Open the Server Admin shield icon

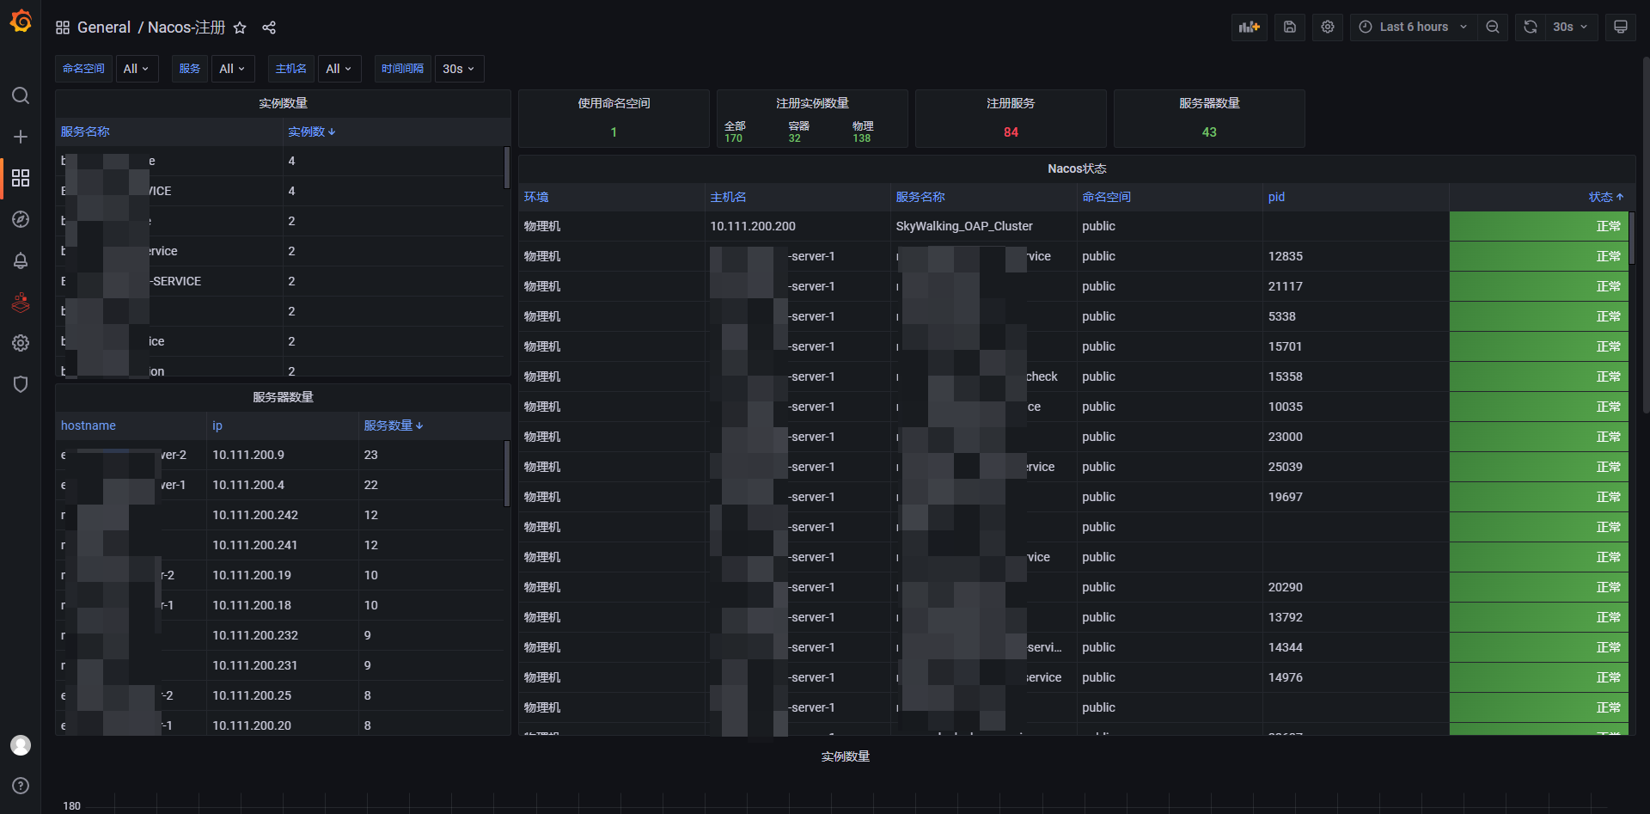(x=21, y=384)
